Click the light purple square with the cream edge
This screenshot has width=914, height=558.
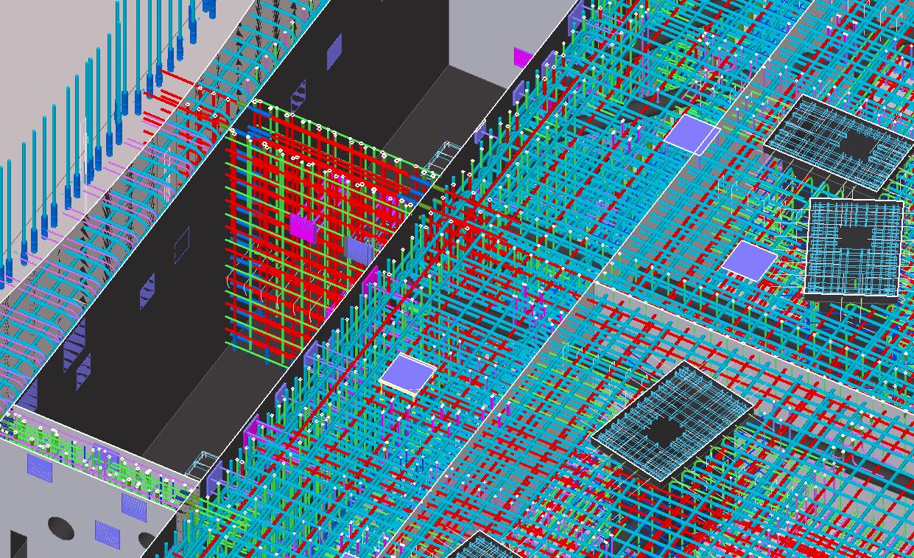(407, 374)
